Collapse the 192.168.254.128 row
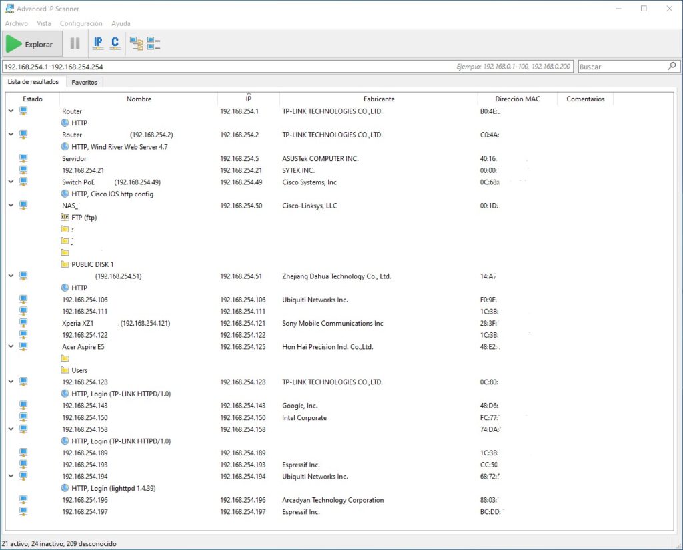 [11, 382]
